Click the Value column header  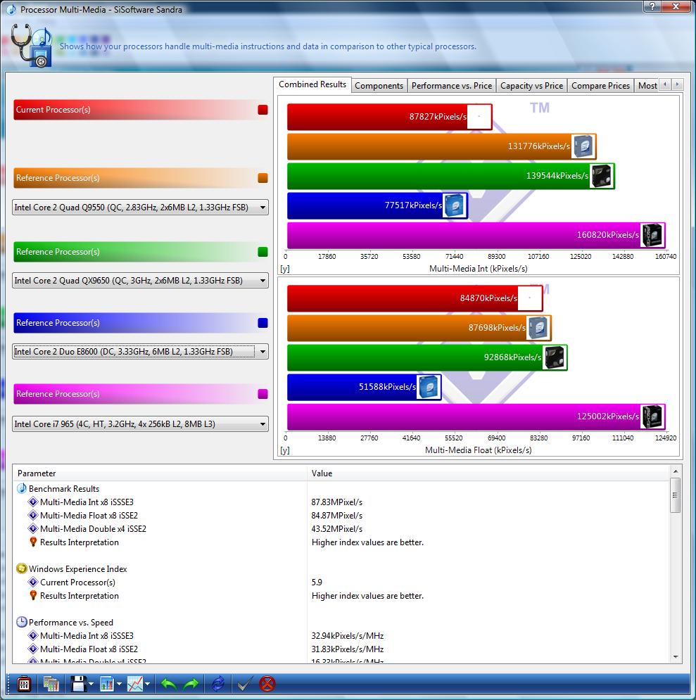tap(488, 473)
